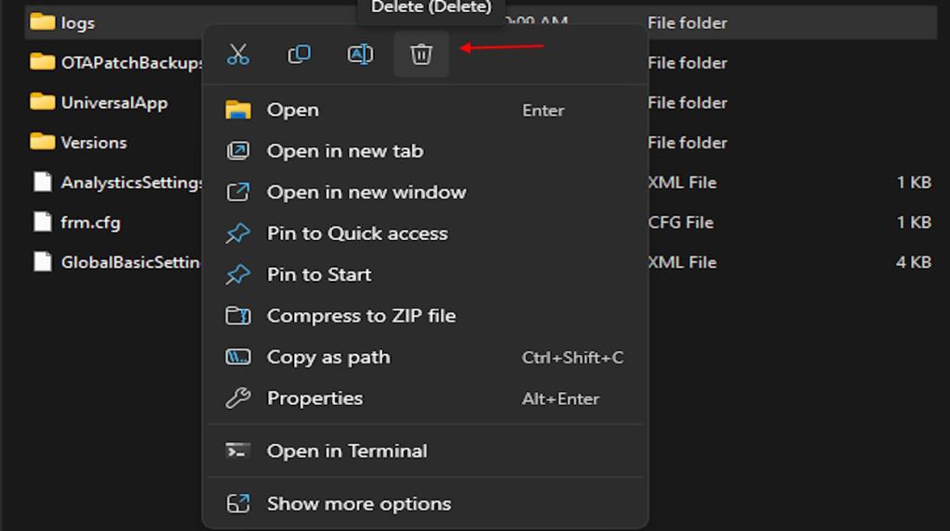Image resolution: width=950 pixels, height=531 pixels.
Task: Click the pin icon beside Pin to Start
Action: click(x=238, y=275)
